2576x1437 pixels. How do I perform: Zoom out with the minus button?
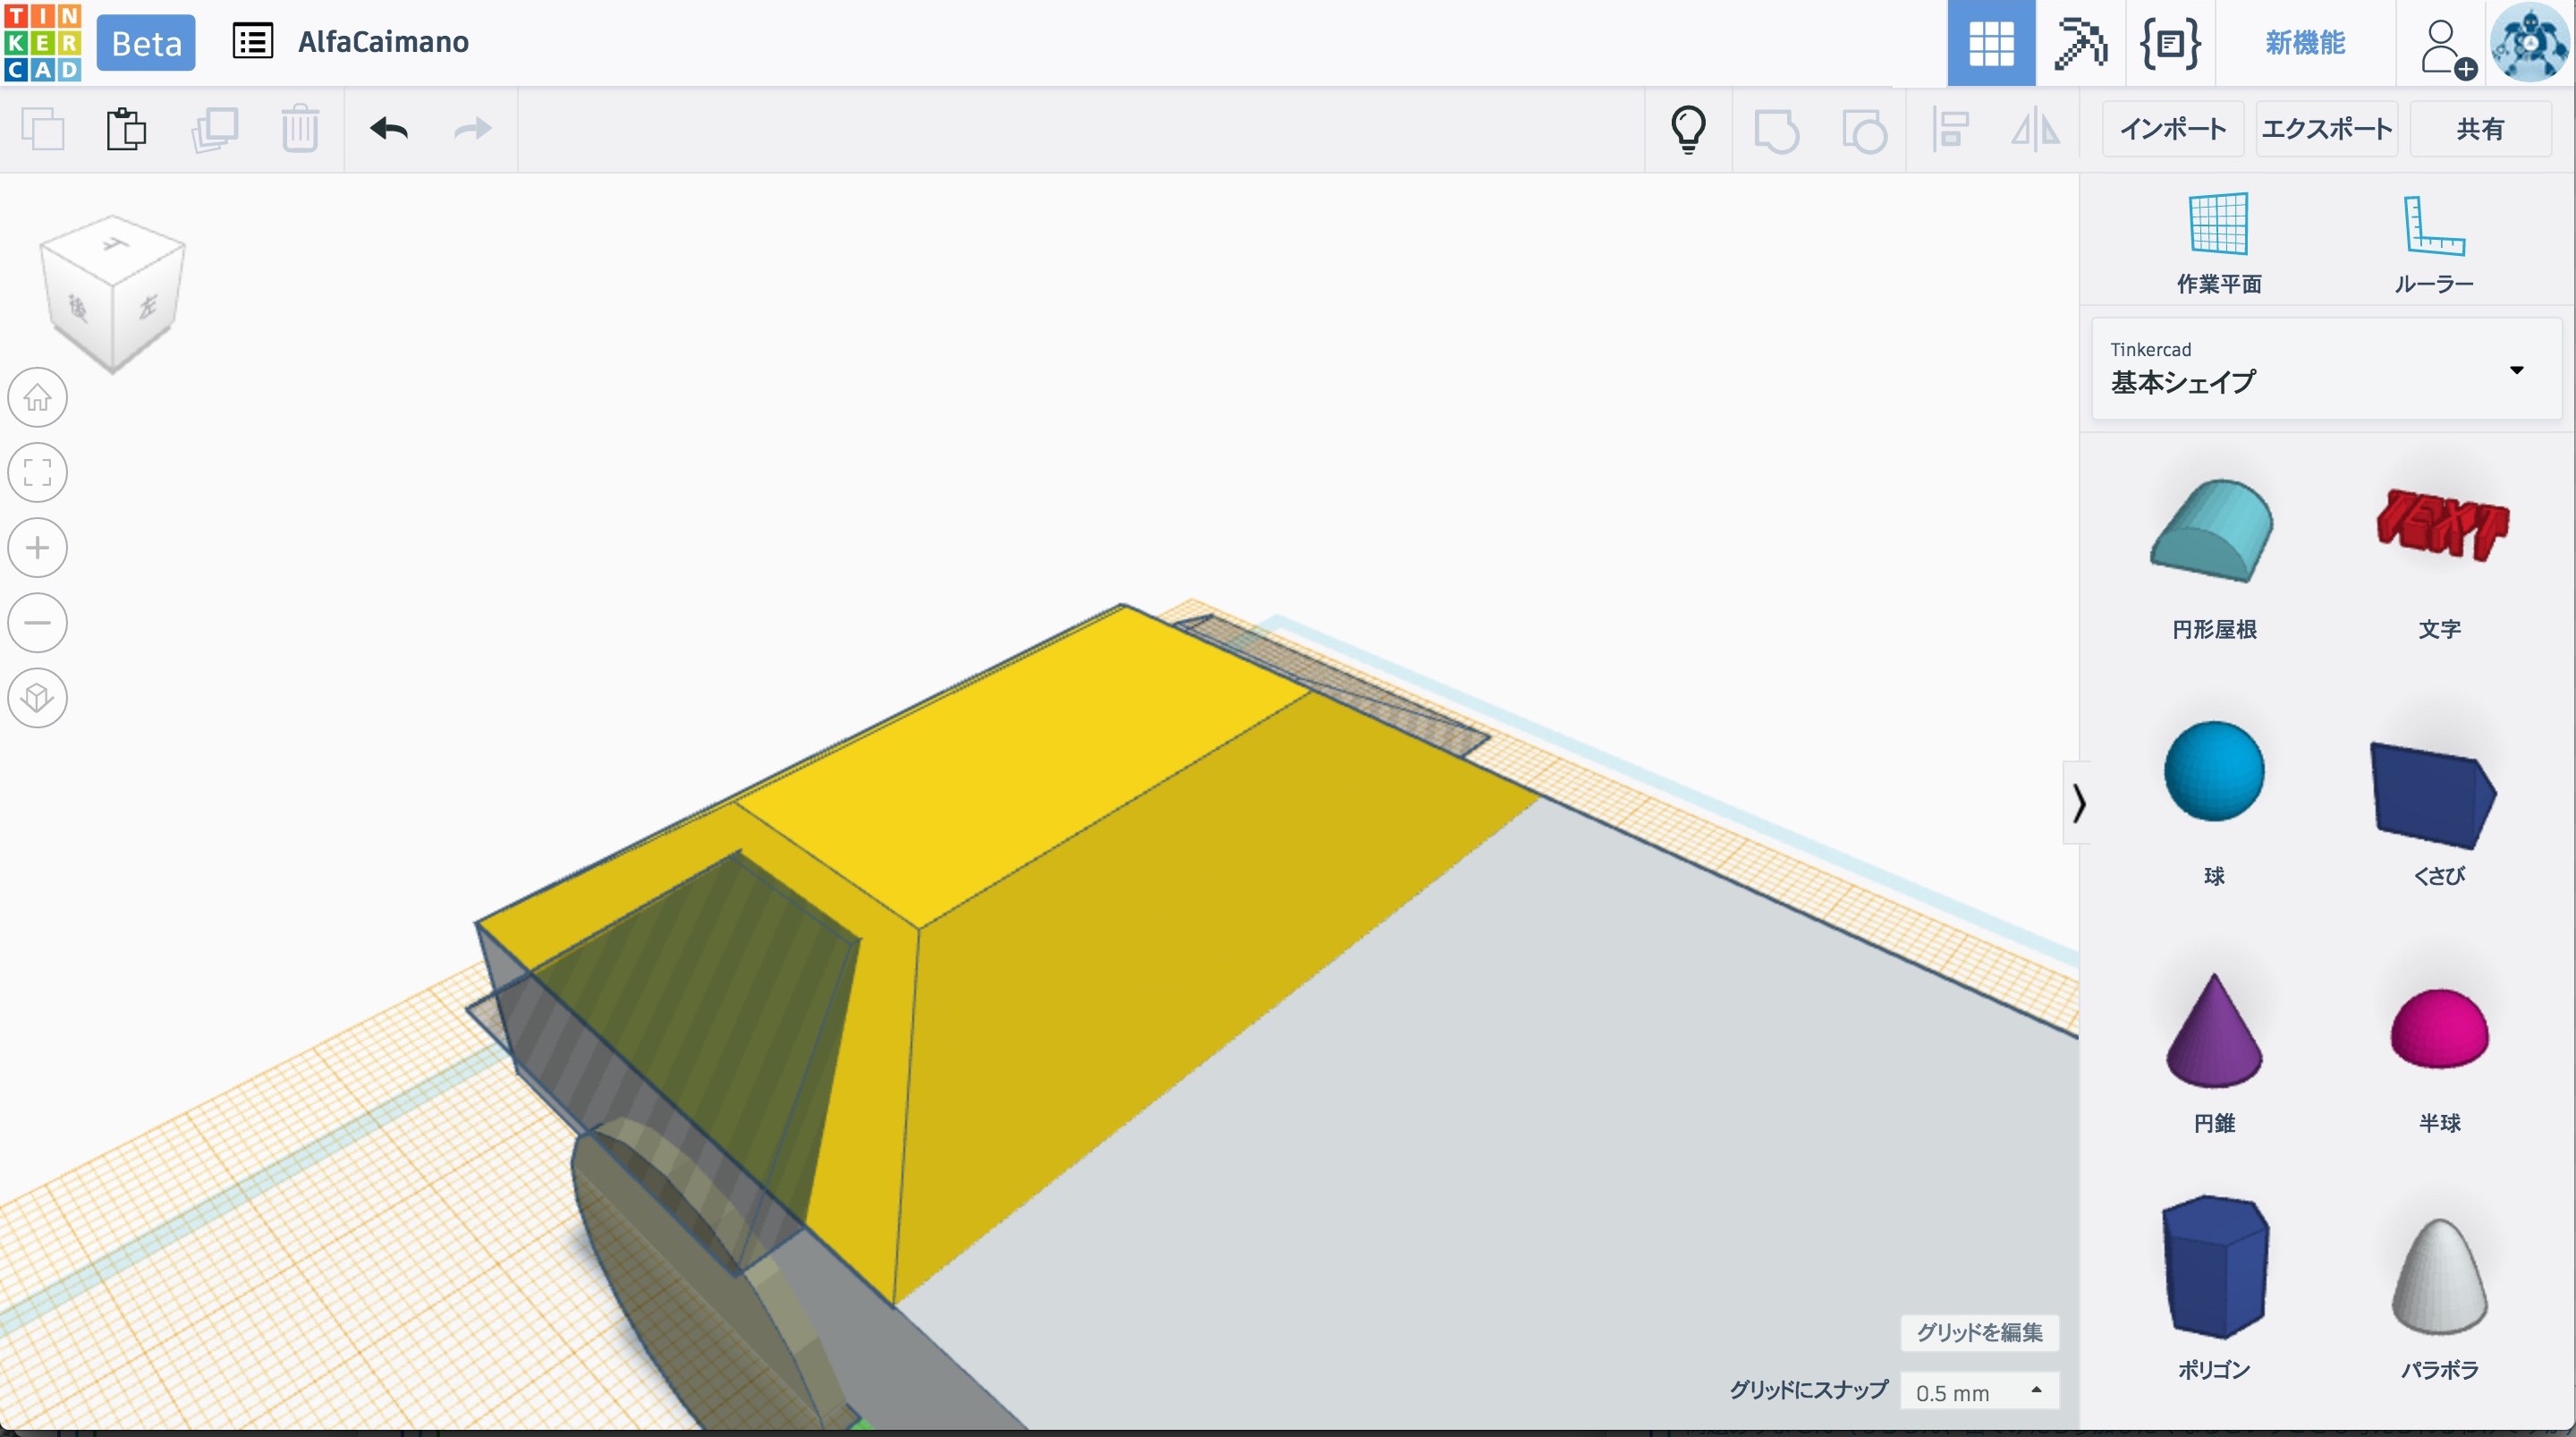coord(38,623)
